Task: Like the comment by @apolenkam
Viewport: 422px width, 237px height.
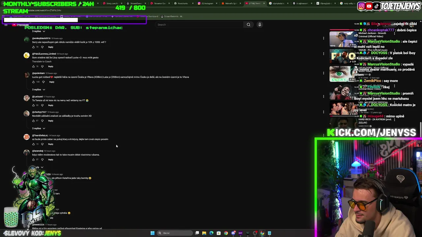Action: (x=33, y=82)
